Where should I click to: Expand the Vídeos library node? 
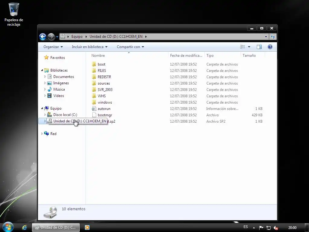pos(45,95)
